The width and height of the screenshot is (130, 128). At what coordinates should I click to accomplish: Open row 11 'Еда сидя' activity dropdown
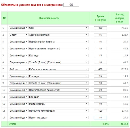58,97
